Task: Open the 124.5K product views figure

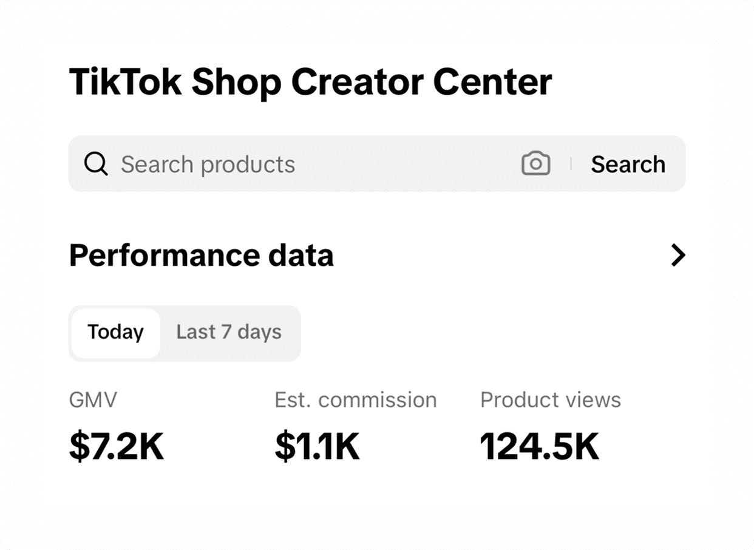Action: pos(540,447)
